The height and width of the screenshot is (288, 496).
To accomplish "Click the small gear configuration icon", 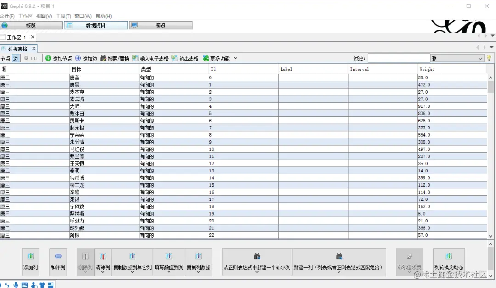I will point(26,58).
